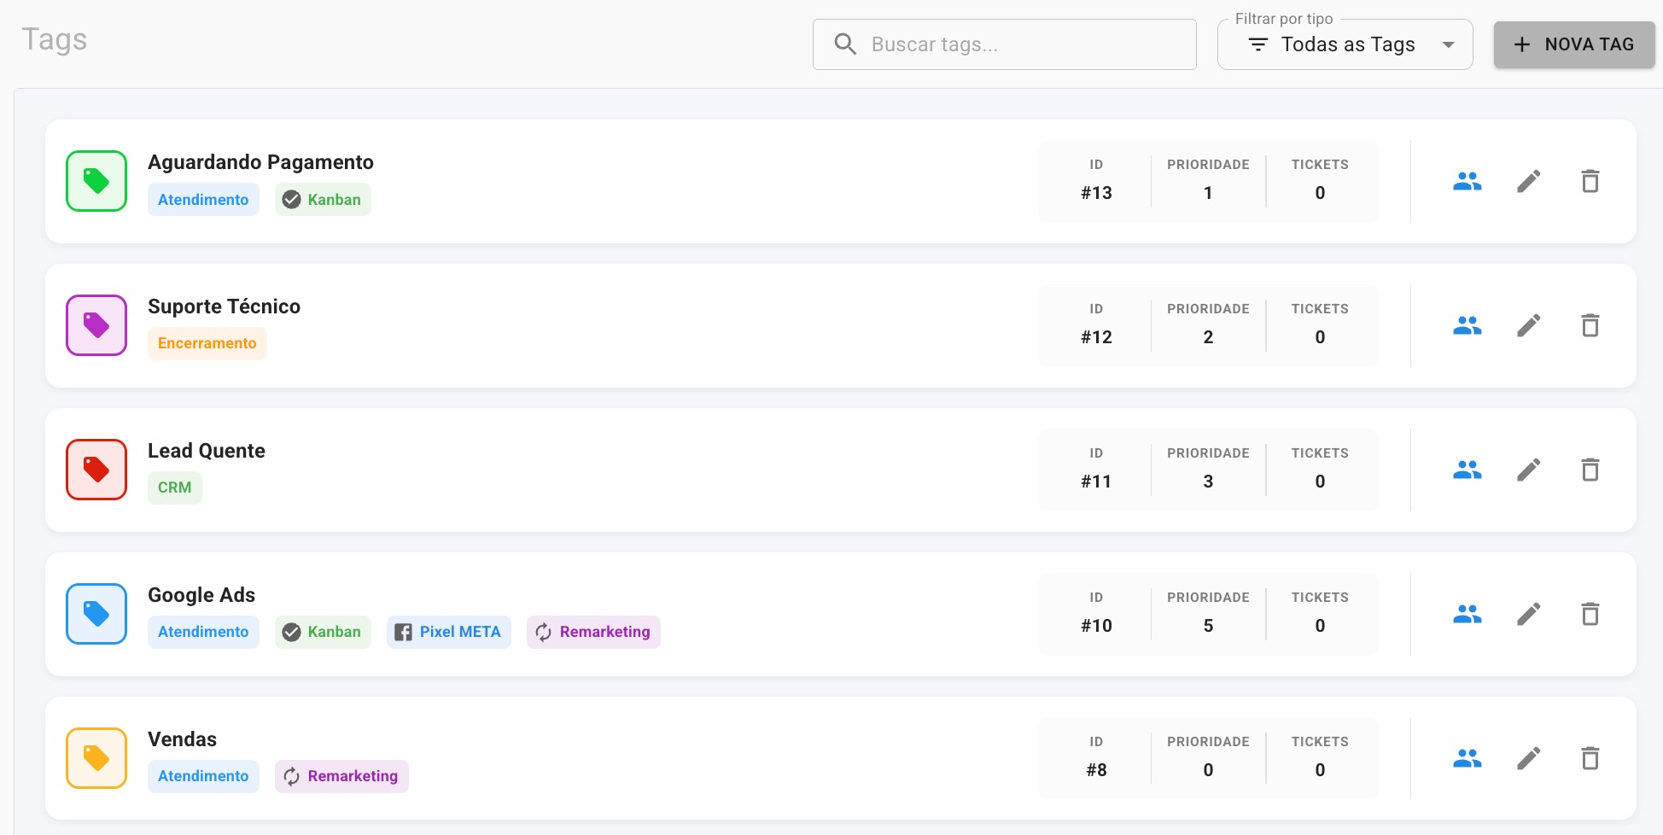Edit the Vendas tag

tap(1528, 758)
